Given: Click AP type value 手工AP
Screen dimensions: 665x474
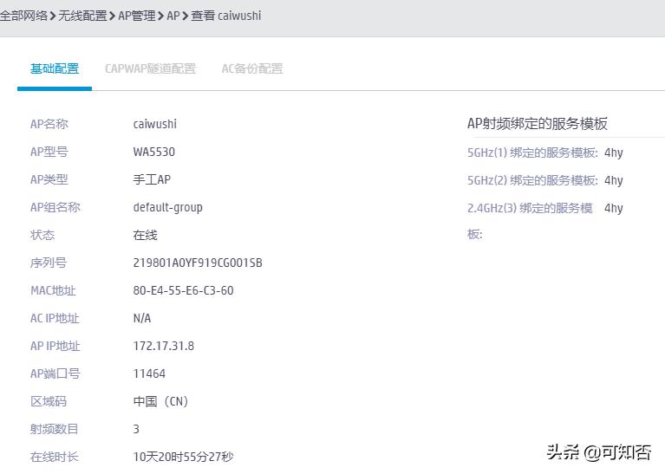Looking at the screenshot, I should [152, 179].
